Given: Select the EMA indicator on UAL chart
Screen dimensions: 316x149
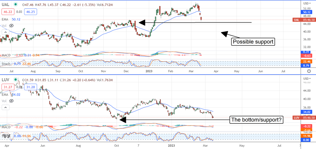Looking at the screenshot, I should coord(5,19).
